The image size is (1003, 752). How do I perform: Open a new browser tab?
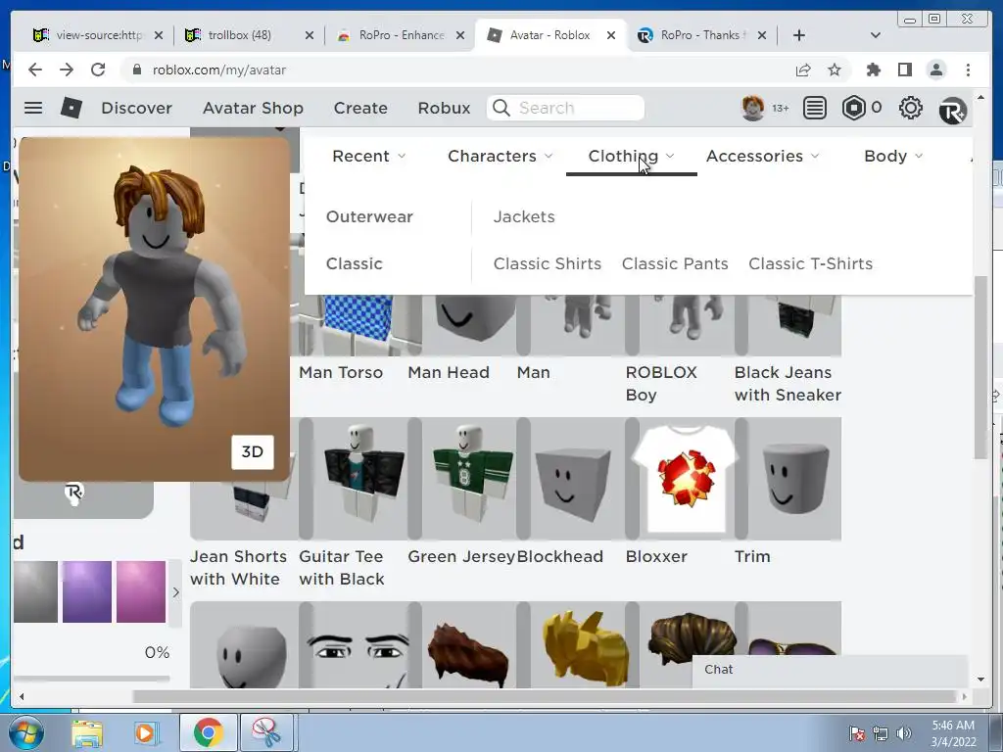tap(799, 35)
